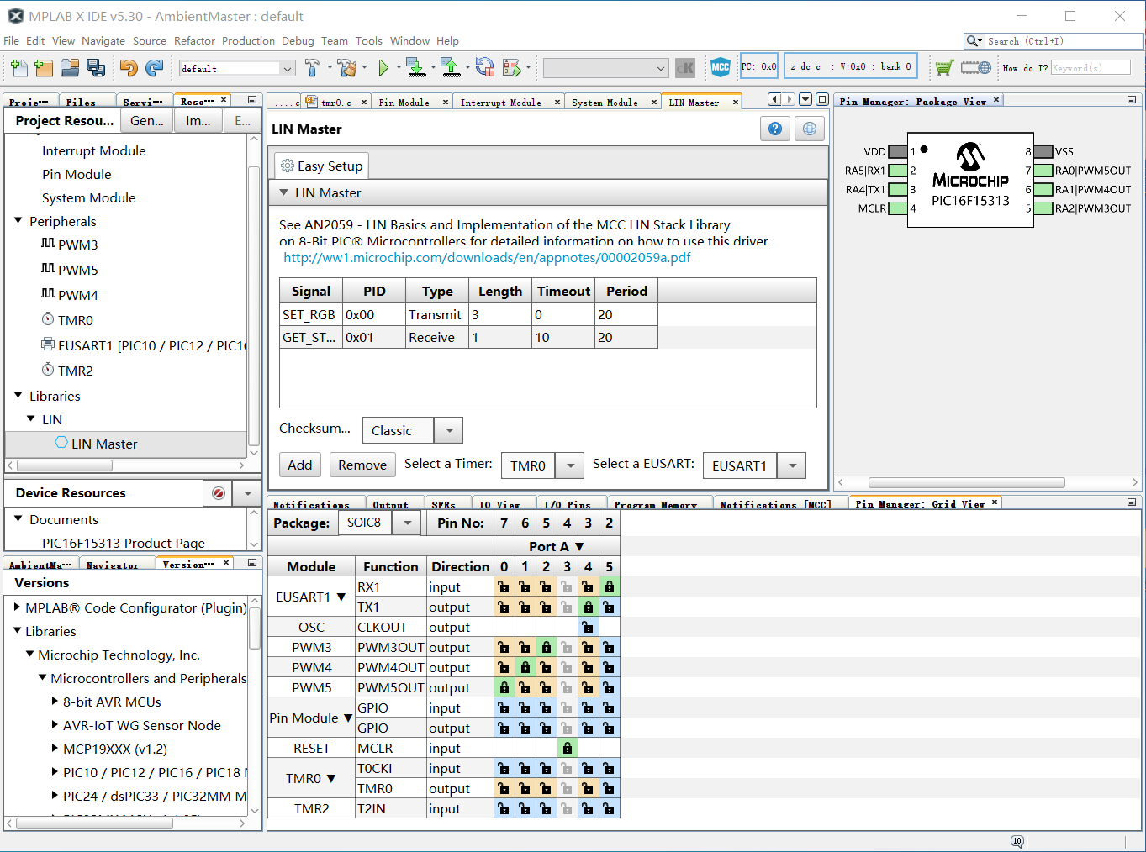Toggle PWM4OUT lock on Port A pin 1
Image resolution: width=1146 pixels, height=852 pixels.
[525, 667]
